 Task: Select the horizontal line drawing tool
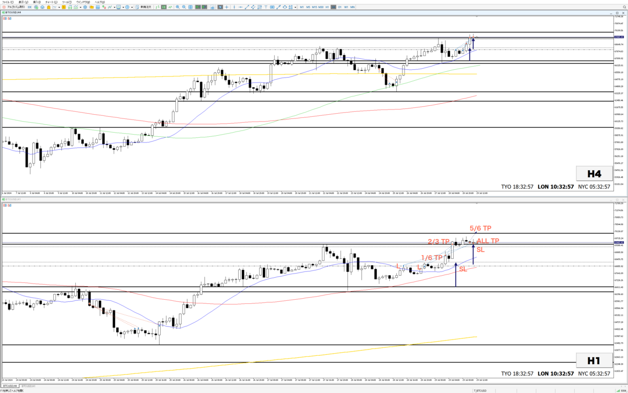click(x=241, y=7)
